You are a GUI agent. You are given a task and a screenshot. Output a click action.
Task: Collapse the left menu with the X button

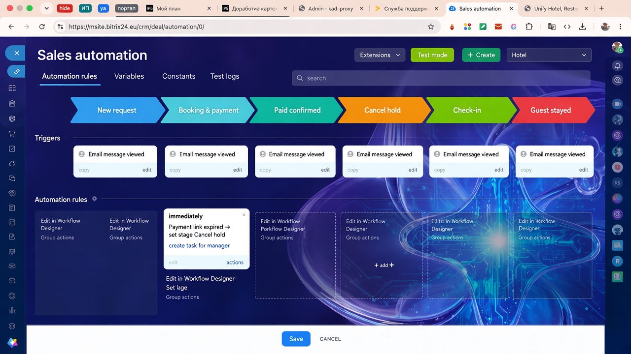pyautogui.click(x=16, y=53)
